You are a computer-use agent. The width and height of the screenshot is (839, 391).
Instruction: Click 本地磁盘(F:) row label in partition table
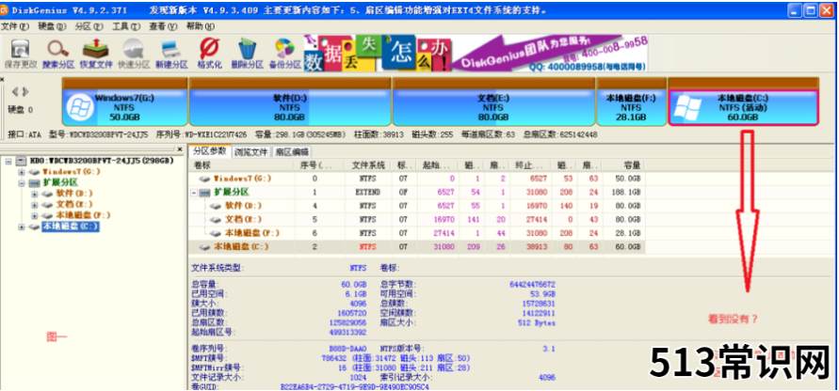click(x=252, y=233)
